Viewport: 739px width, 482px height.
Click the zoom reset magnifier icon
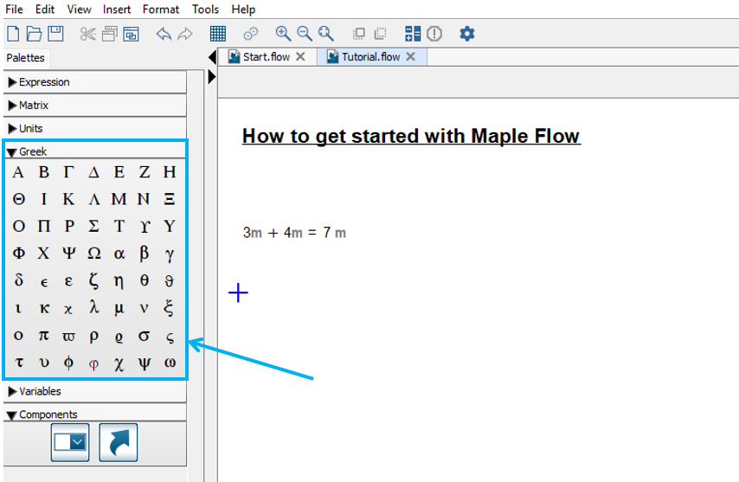tap(325, 34)
